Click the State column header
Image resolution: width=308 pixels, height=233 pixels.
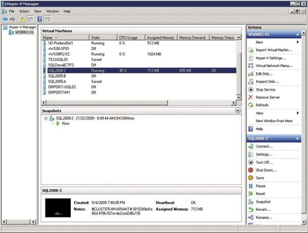[x=103, y=38]
